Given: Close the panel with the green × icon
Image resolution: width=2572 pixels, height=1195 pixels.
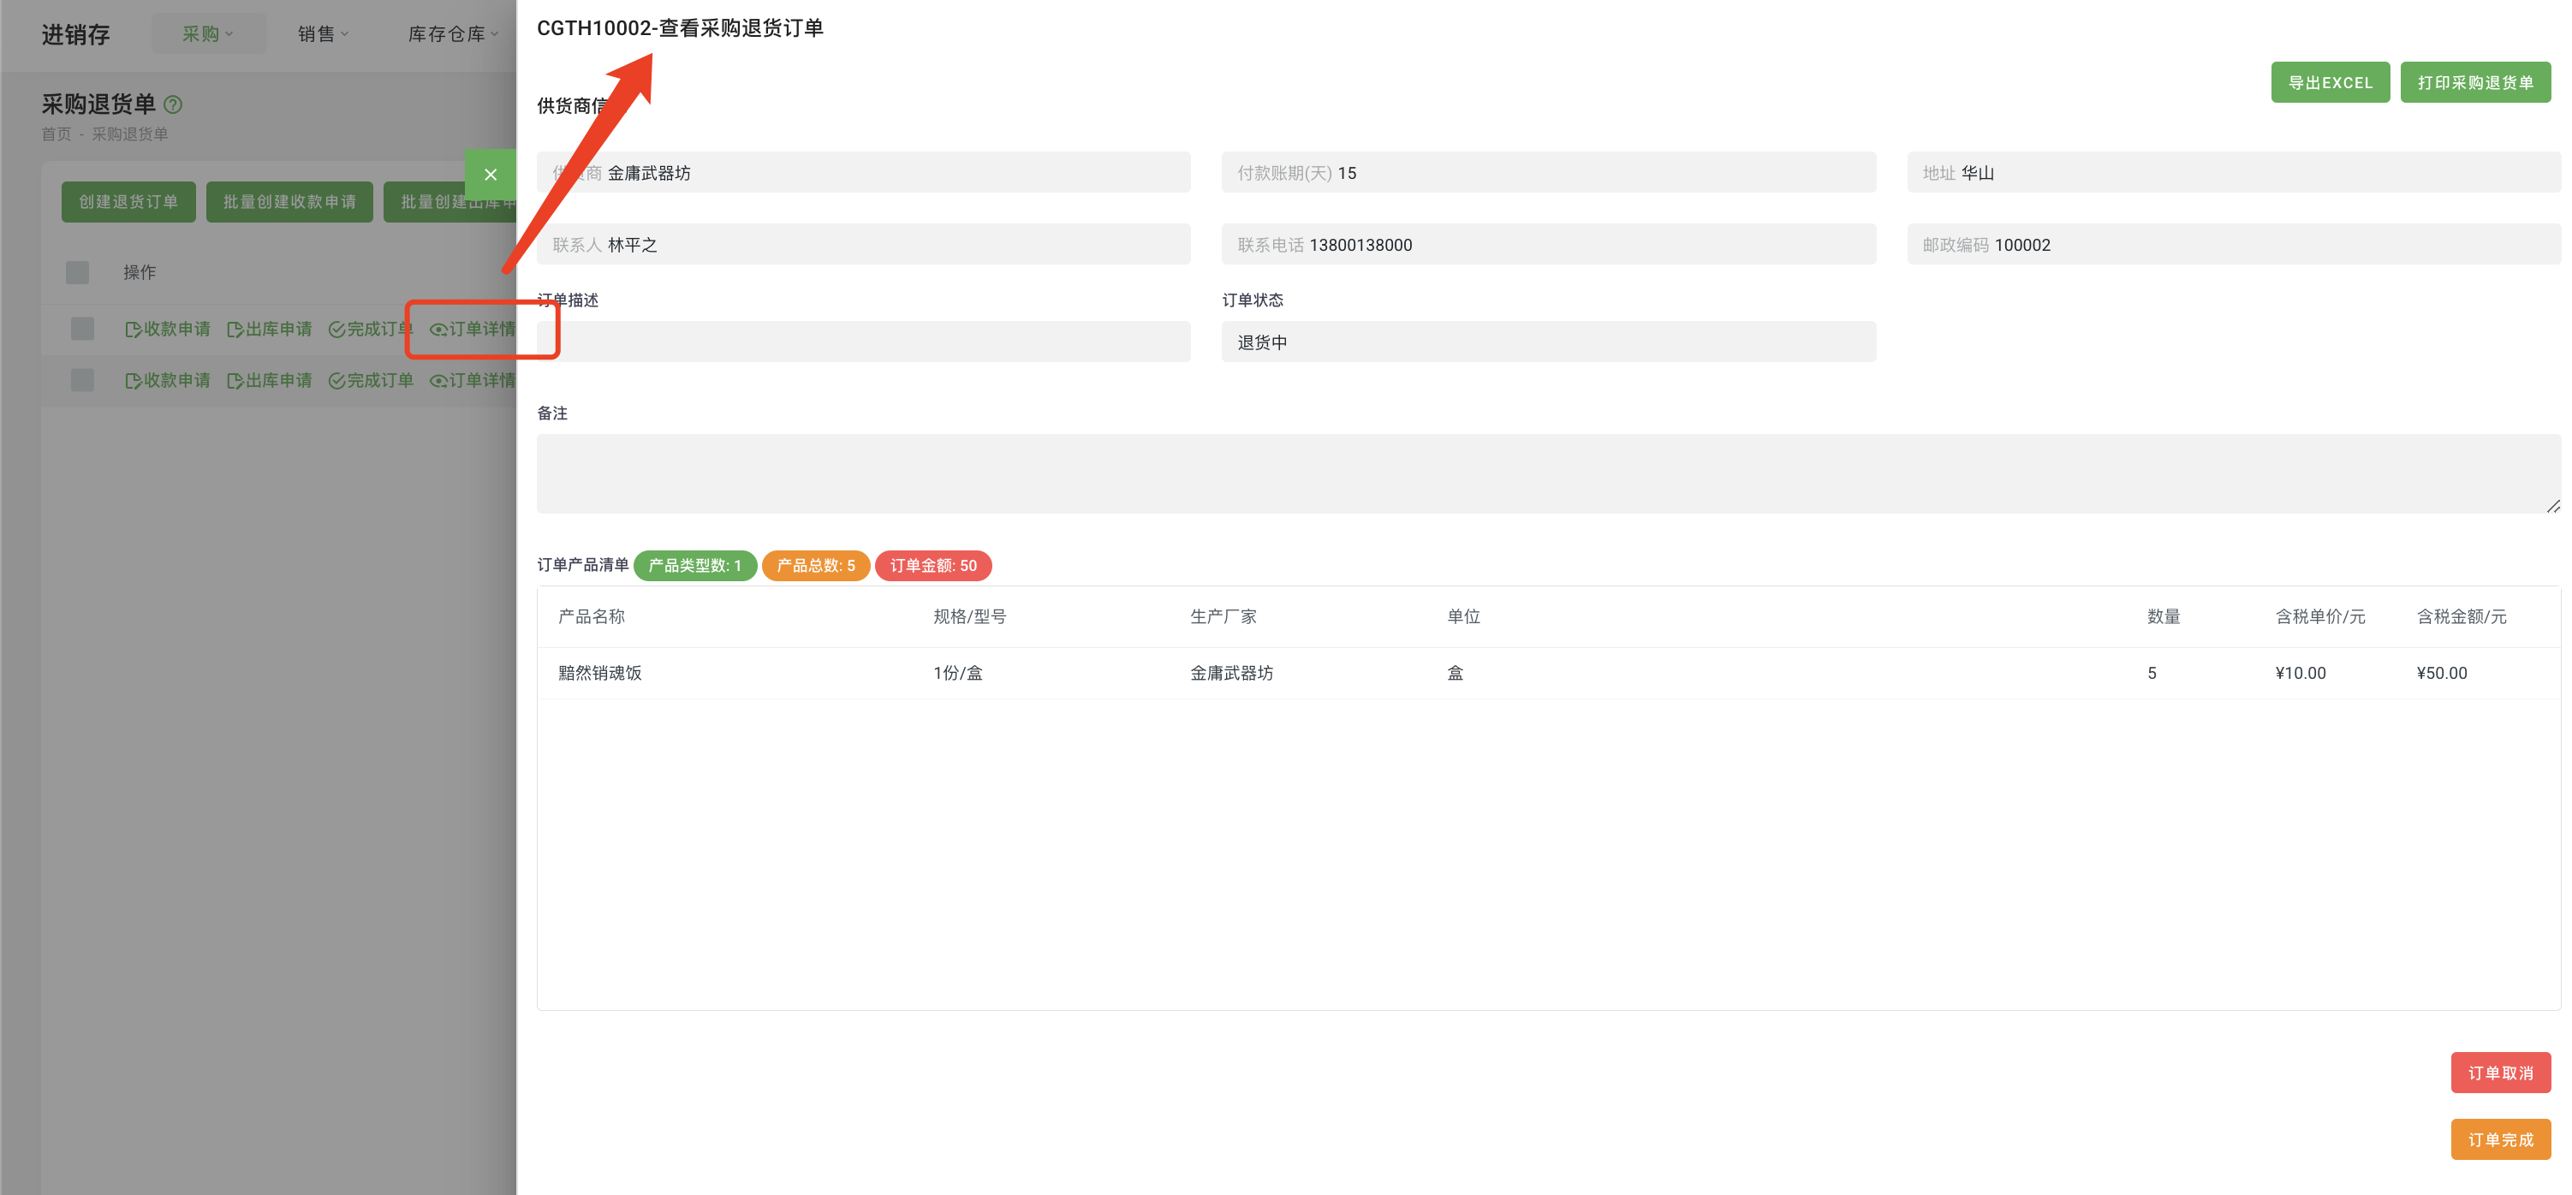Looking at the screenshot, I should coord(491,174).
